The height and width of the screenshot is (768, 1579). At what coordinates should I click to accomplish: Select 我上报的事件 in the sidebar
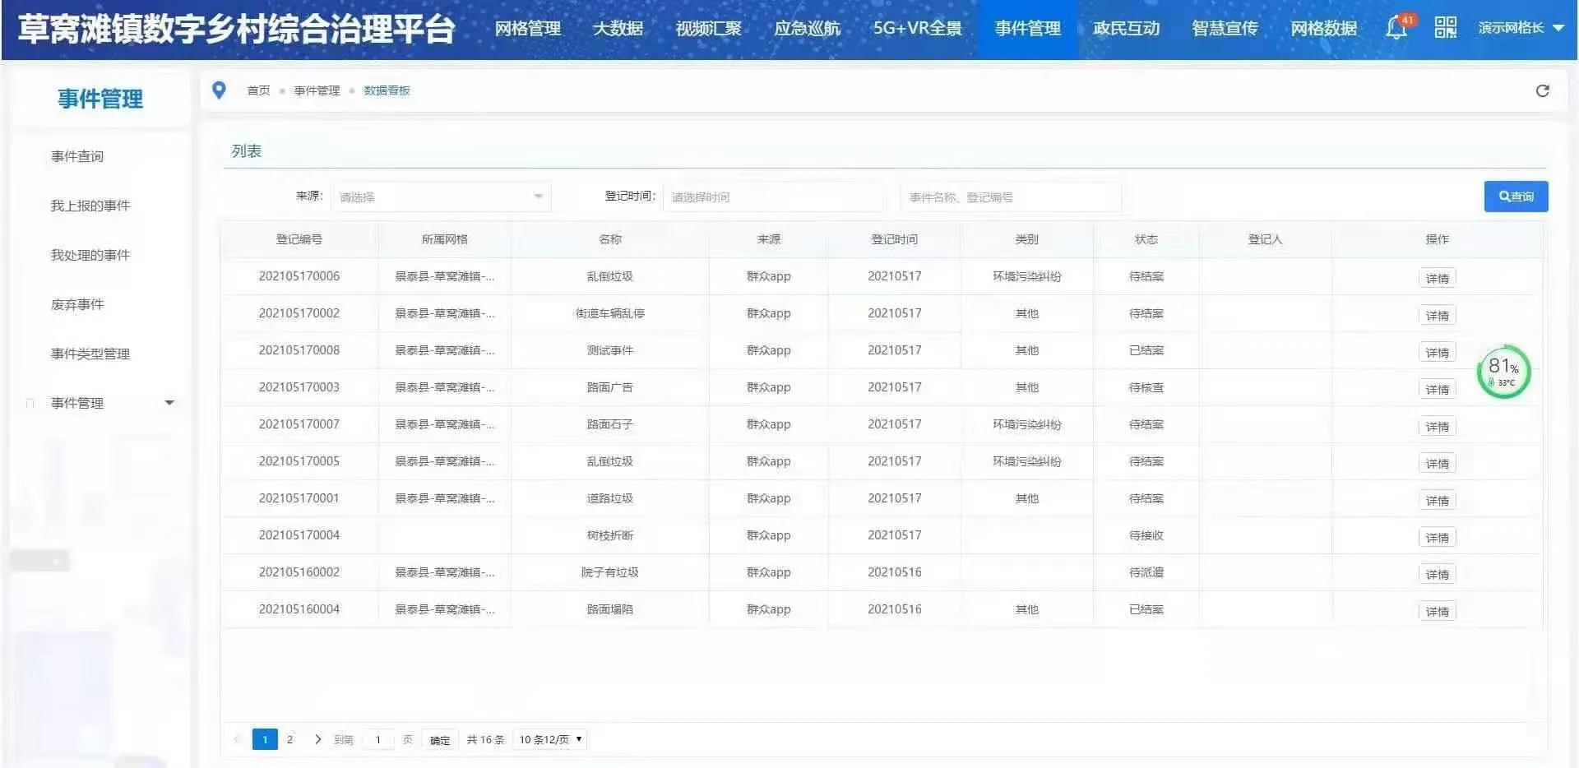point(90,206)
